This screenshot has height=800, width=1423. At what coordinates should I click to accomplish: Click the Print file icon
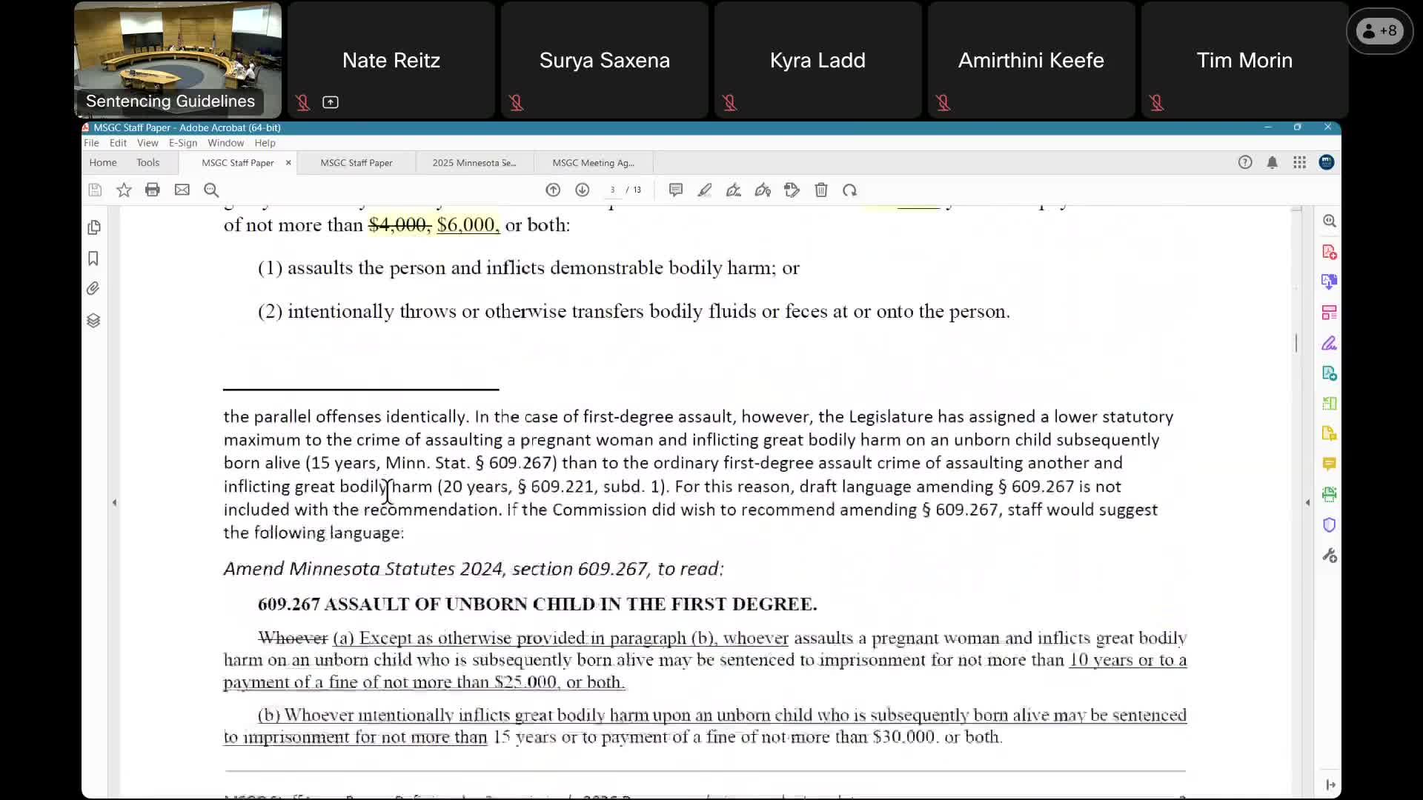tap(153, 190)
